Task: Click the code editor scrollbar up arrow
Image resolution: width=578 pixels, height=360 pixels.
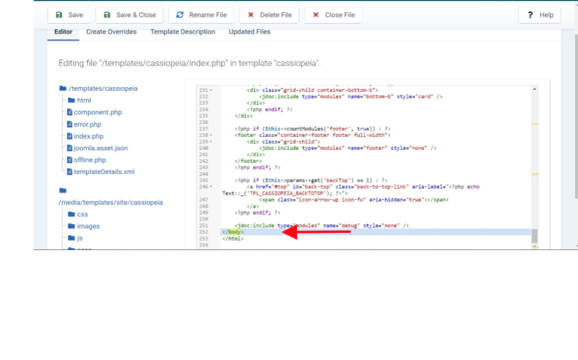Action: coord(534,89)
